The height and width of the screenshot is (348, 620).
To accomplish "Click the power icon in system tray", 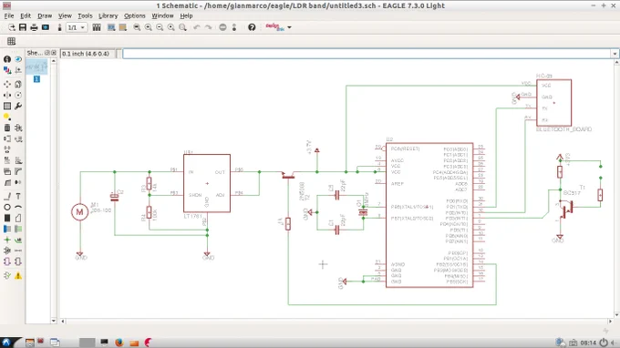I will click(x=603, y=343).
